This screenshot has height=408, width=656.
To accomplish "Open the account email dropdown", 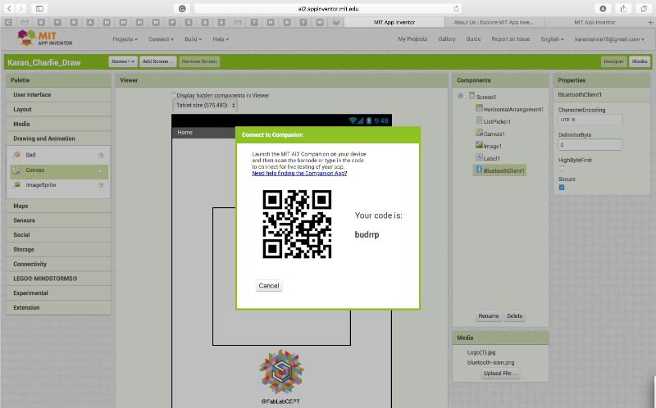I will [x=609, y=39].
